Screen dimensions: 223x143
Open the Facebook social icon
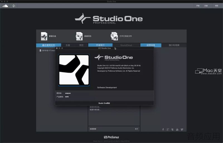[163, 129]
